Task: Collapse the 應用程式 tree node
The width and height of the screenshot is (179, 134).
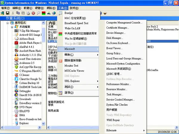Action: pos(7,23)
